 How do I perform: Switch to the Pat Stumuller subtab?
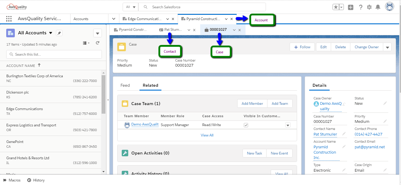[x=171, y=30]
